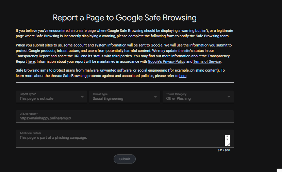Click the textarea scroll up arrow

coord(227,137)
